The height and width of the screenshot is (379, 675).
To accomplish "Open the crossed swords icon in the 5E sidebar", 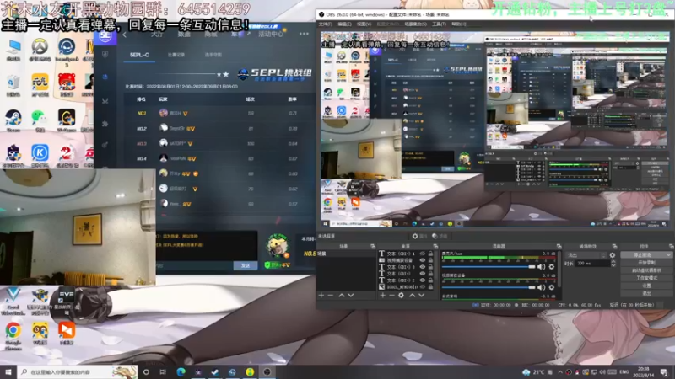I will point(105,101).
